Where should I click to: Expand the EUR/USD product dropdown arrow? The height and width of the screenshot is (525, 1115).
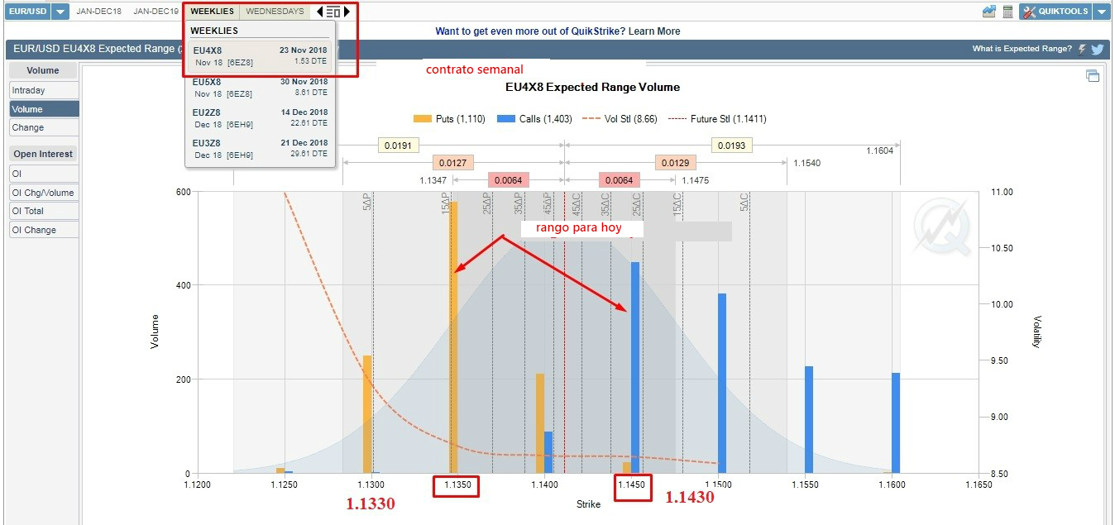(x=61, y=12)
